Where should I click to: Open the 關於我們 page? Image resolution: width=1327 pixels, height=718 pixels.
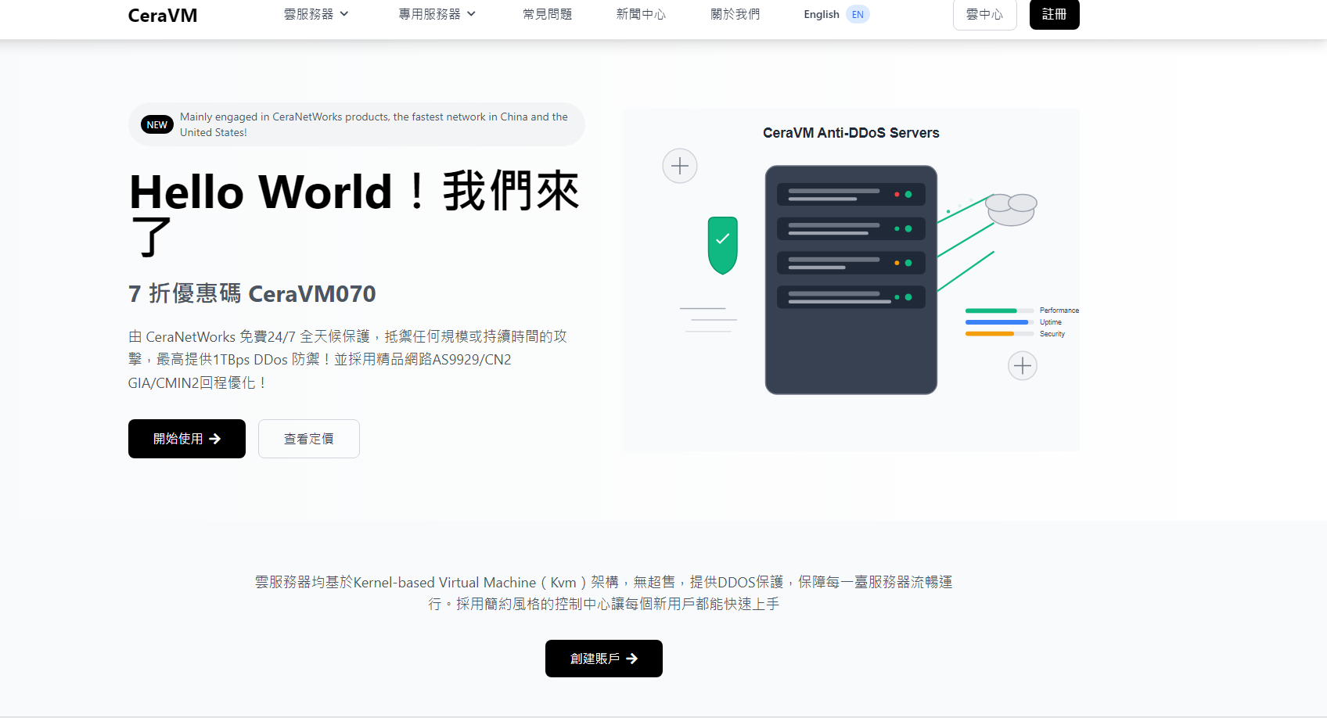coord(735,14)
